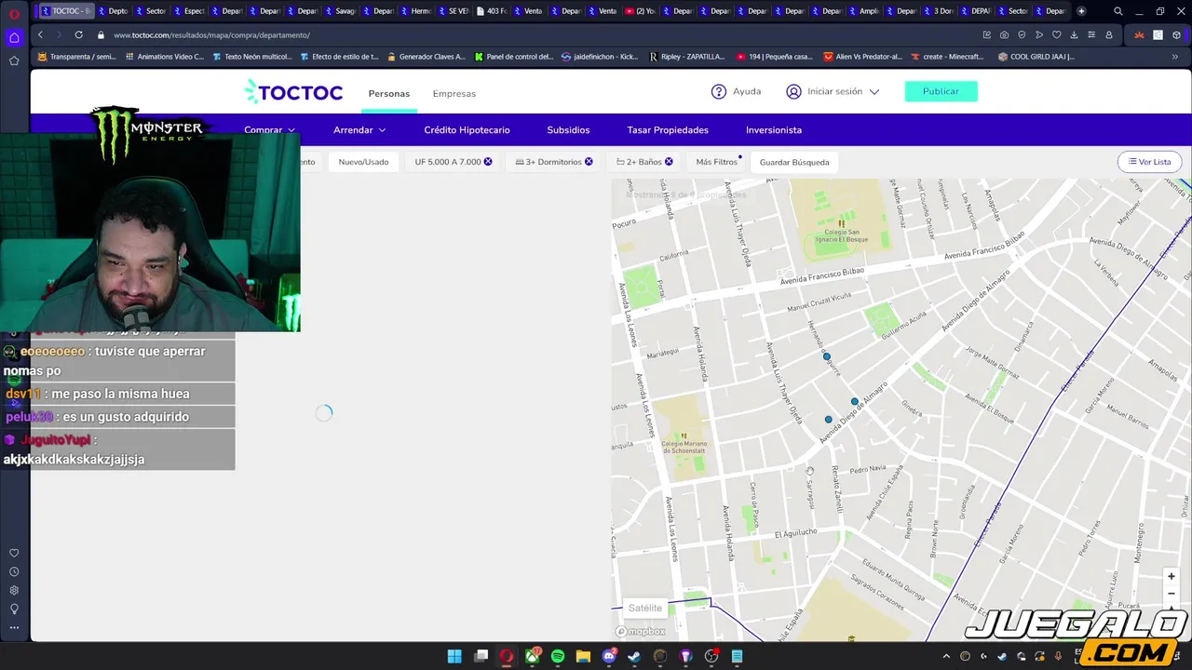
Task: Open the Savage browser tab
Action: coord(339,11)
